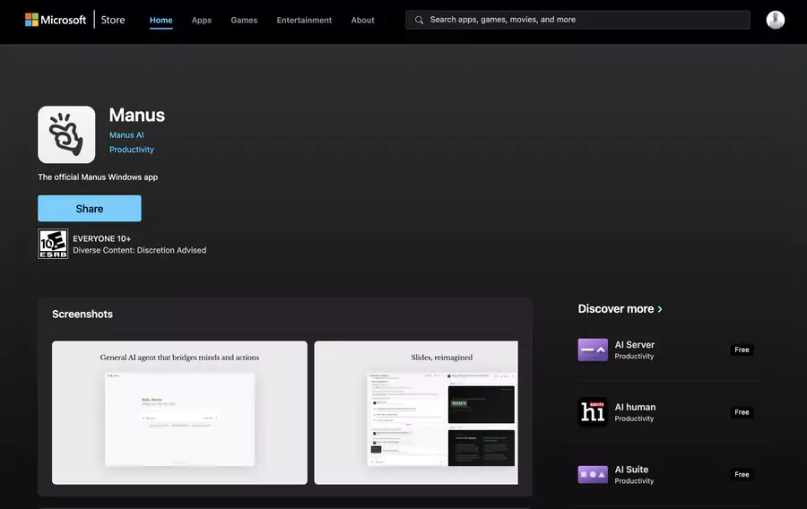The width and height of the screenshot is (807, 509).
Task: Go to the Entertainment tab
Action: [304, 20]
